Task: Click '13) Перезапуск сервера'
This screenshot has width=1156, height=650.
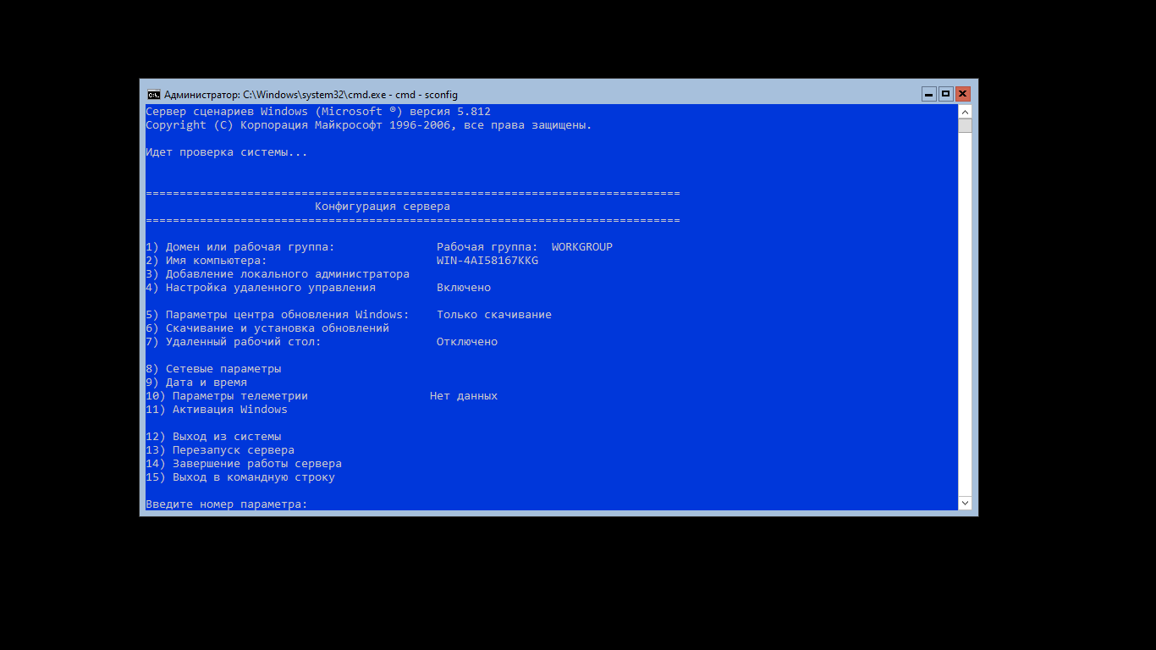Action: point(220,450)
